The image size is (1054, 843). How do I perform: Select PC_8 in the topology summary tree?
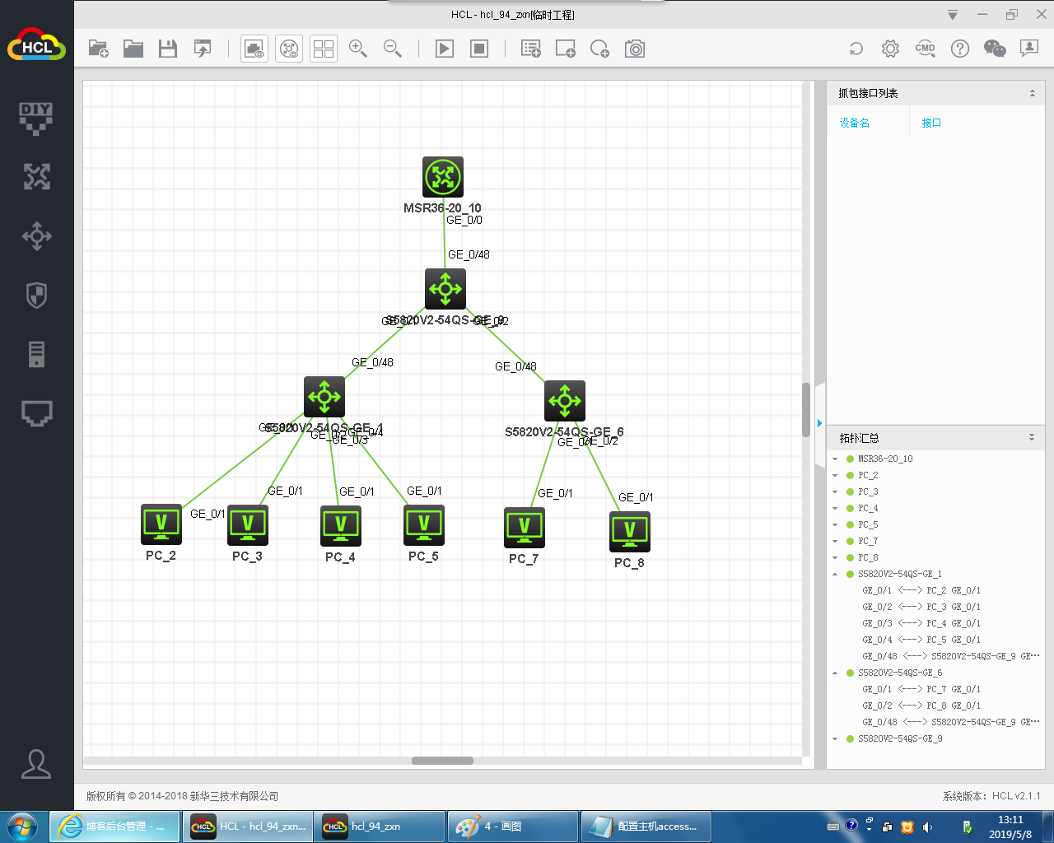(868, 558)
